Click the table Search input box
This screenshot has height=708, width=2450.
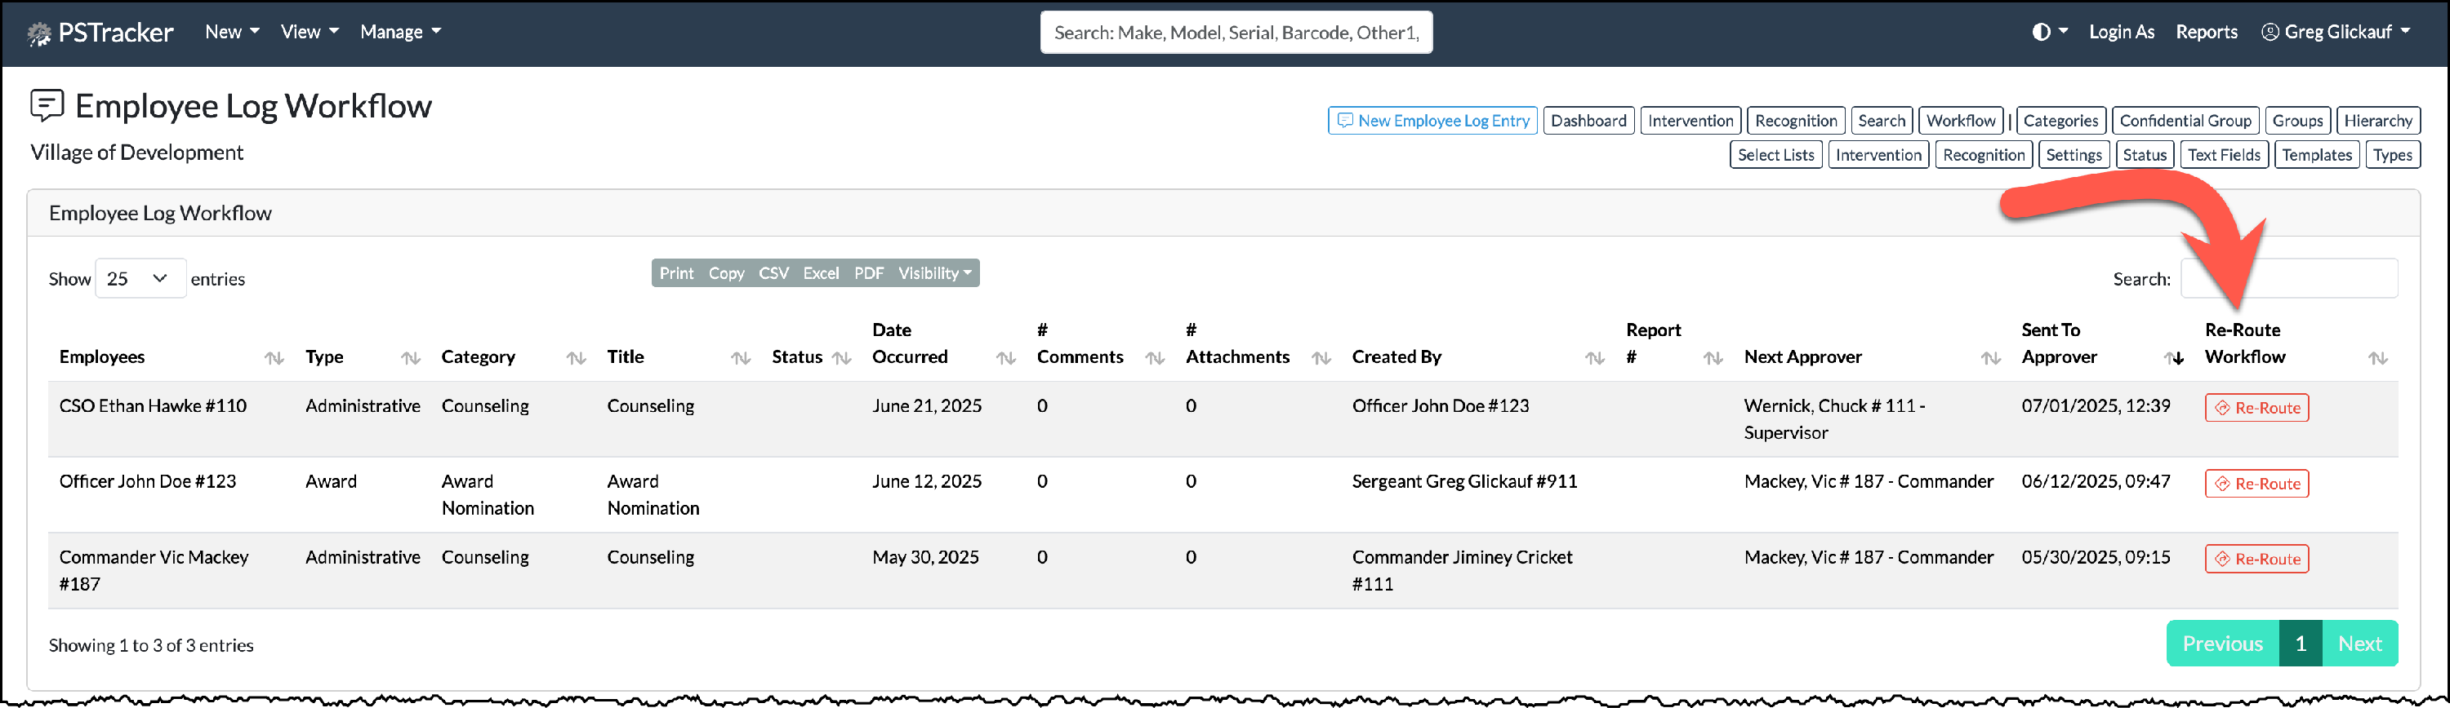click(x=2288, y=278)
